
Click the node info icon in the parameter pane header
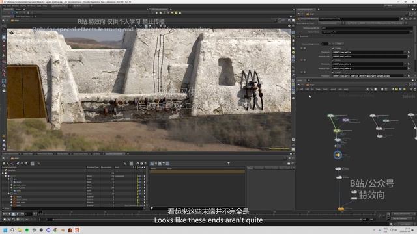pos(410,19)
